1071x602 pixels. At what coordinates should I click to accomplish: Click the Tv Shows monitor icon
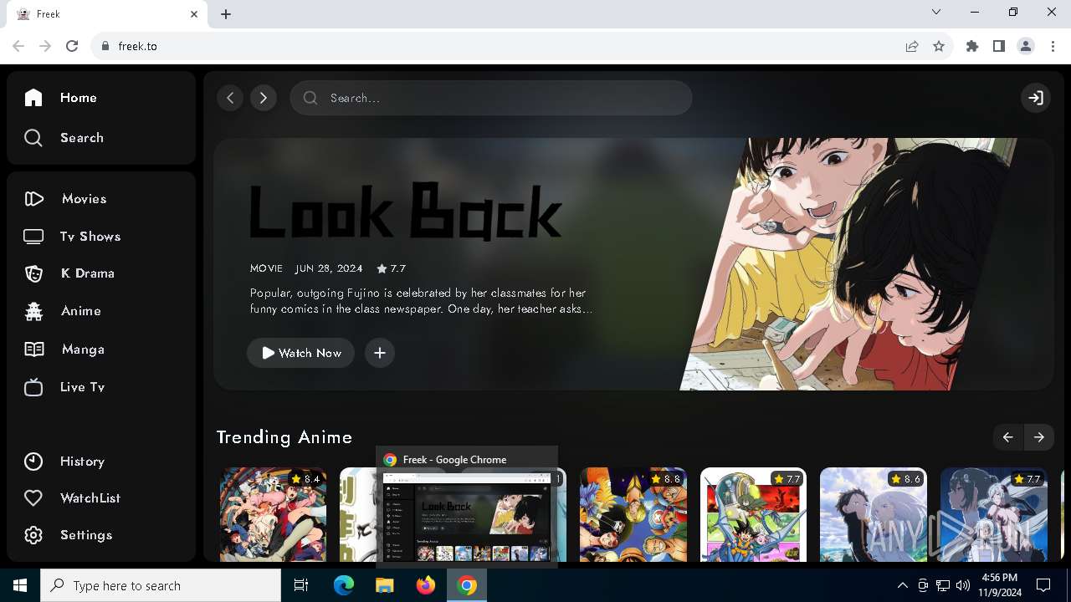point(33,237)
